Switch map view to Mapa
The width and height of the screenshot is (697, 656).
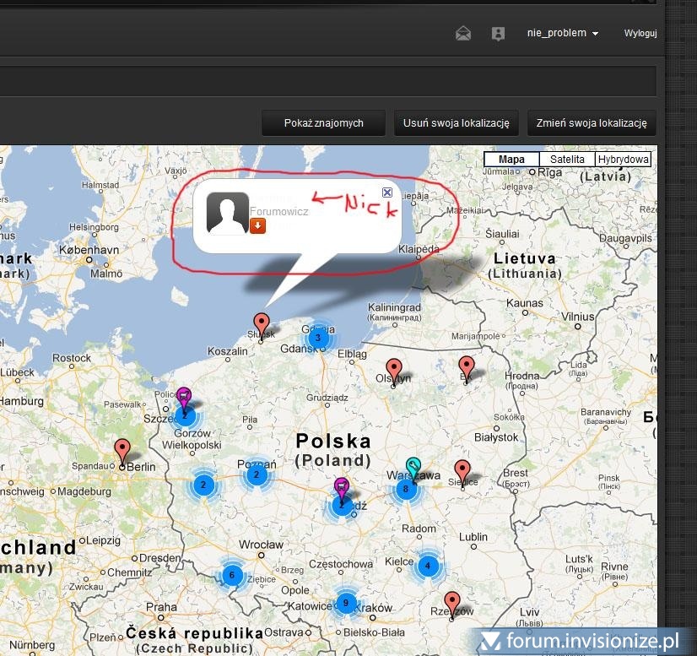tap(512, 159)
